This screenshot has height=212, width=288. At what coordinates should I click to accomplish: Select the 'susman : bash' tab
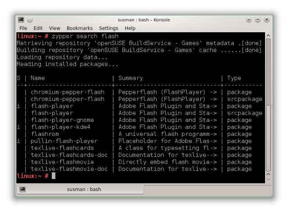pyautogui.click(x=81, y=189)
